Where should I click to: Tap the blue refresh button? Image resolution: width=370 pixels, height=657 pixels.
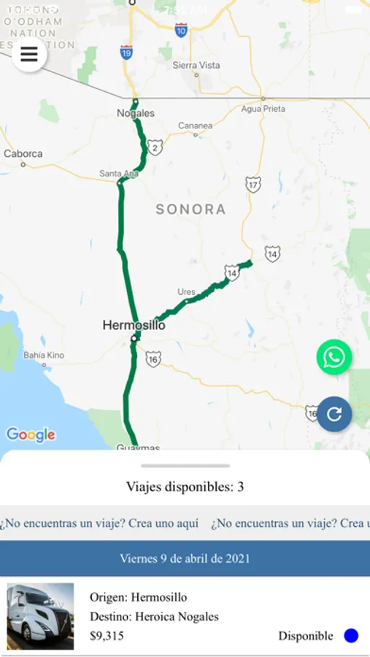tap(334, 414)
